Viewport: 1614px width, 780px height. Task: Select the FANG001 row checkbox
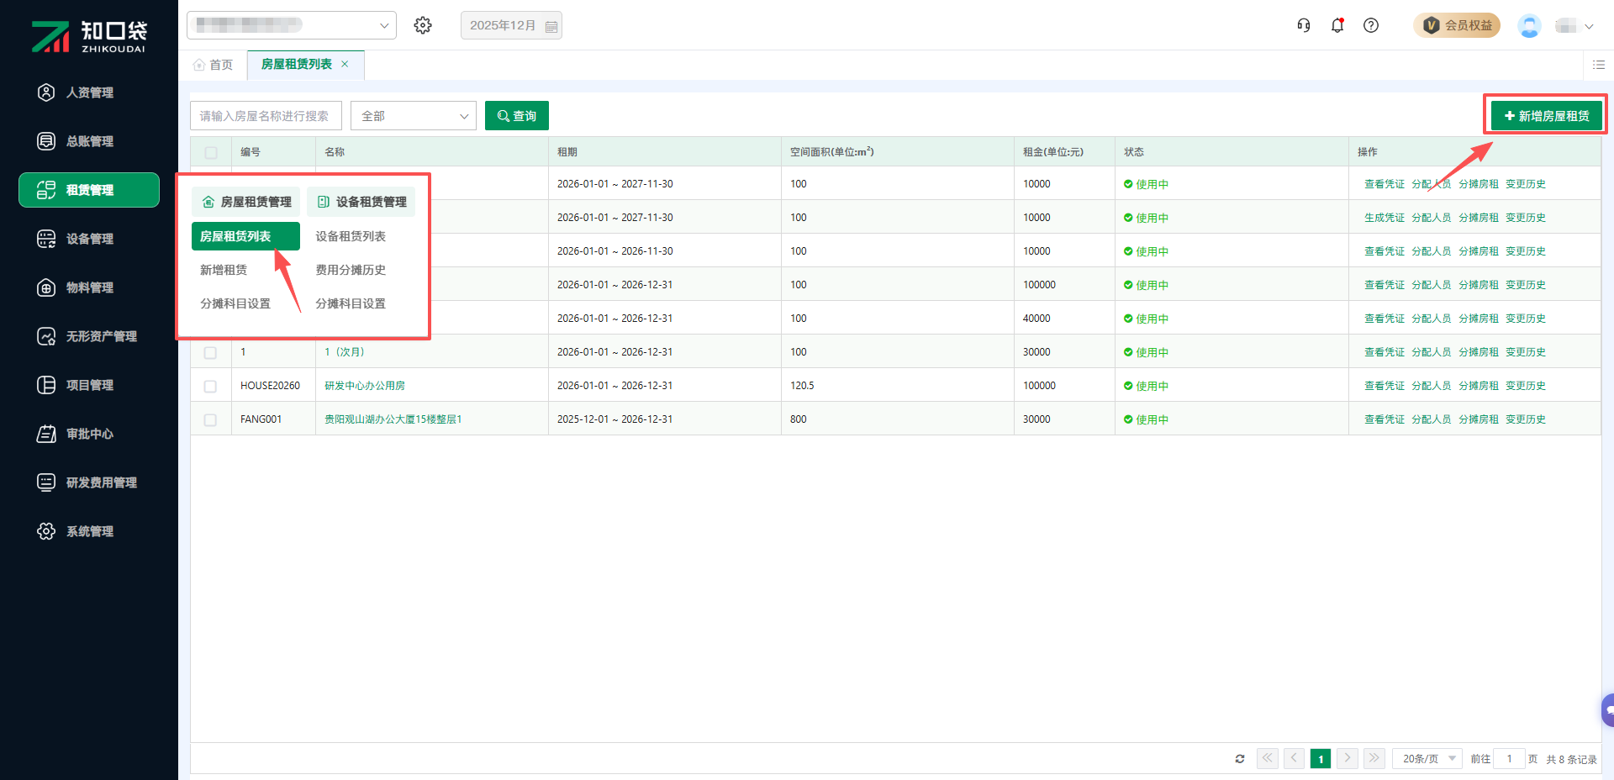click(x=210, y=419)
